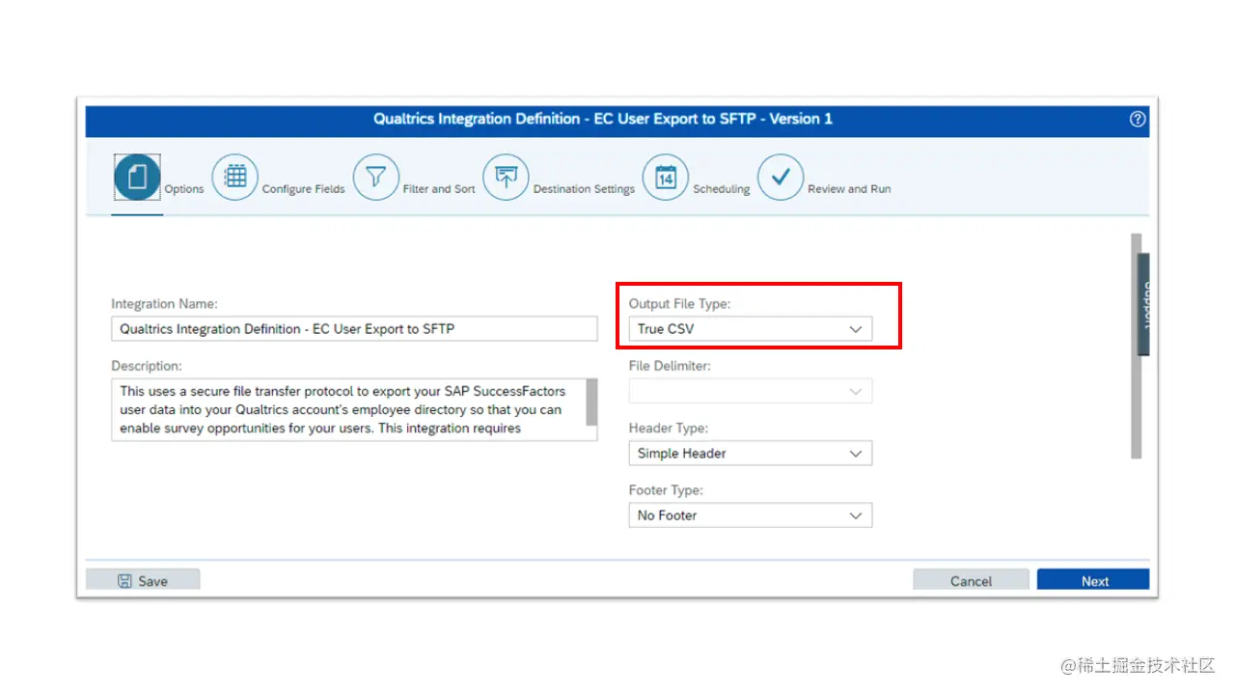Expand the Footer Type dropdown
The height and width of the screenshot is (695, 1235).
coord(751,515)
